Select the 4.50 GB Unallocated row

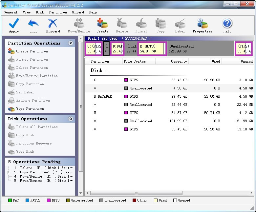pos(169,88)
